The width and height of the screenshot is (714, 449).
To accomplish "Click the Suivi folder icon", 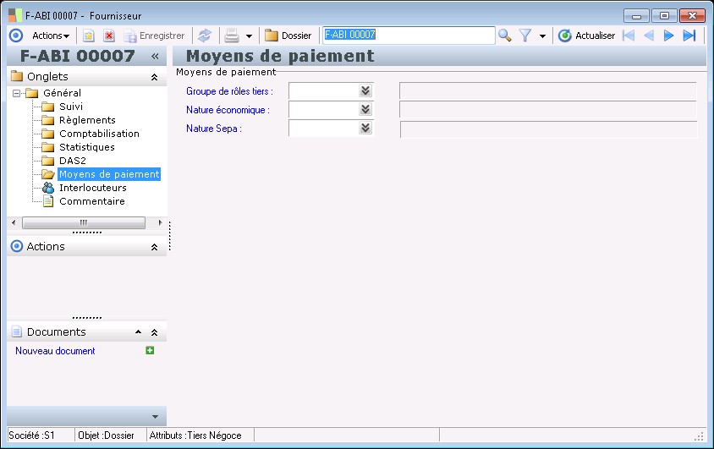I will [x=48, y=107].
